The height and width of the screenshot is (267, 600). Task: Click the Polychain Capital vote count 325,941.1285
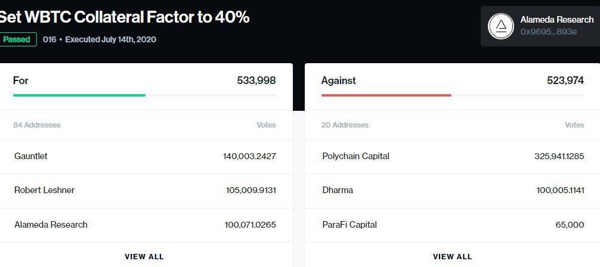click(559, 156)
